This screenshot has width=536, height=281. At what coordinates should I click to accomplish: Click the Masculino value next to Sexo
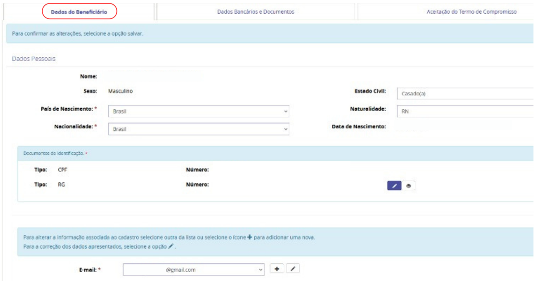click(120, 91)
